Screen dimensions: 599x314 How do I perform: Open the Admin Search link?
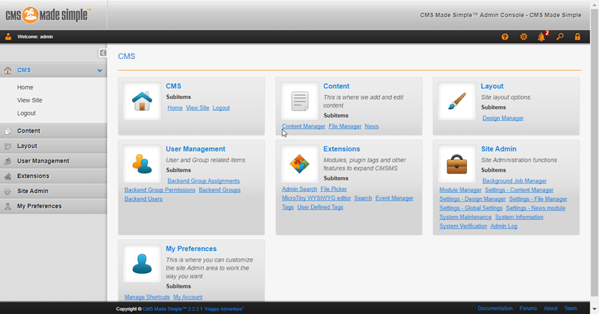299,189
